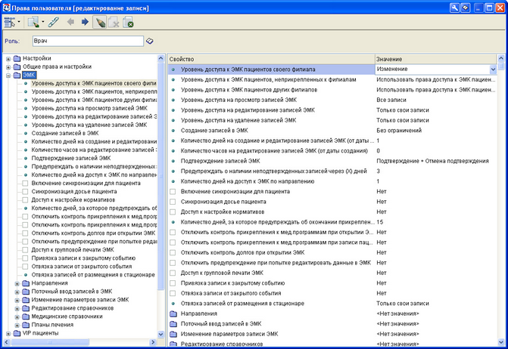The image size is (508, 349).
Task: Tick Синхронизация досье пациента in right table
Action: [x=173, y=202]
